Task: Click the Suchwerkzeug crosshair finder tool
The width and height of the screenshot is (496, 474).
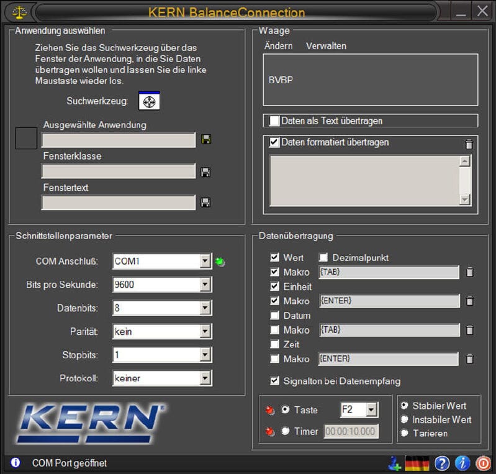Action: pyautogui.click(x=150, y=101)
